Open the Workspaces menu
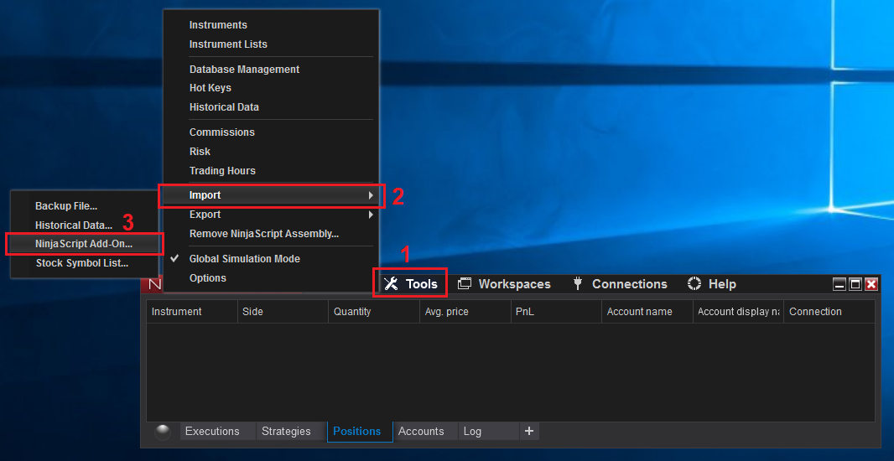 point(504,284)
